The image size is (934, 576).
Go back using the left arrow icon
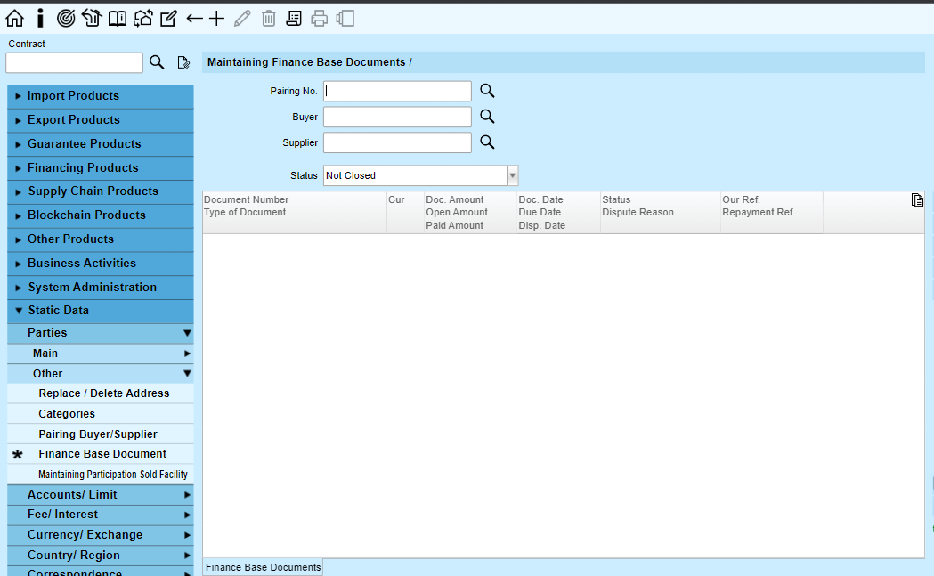coord(194,19)
